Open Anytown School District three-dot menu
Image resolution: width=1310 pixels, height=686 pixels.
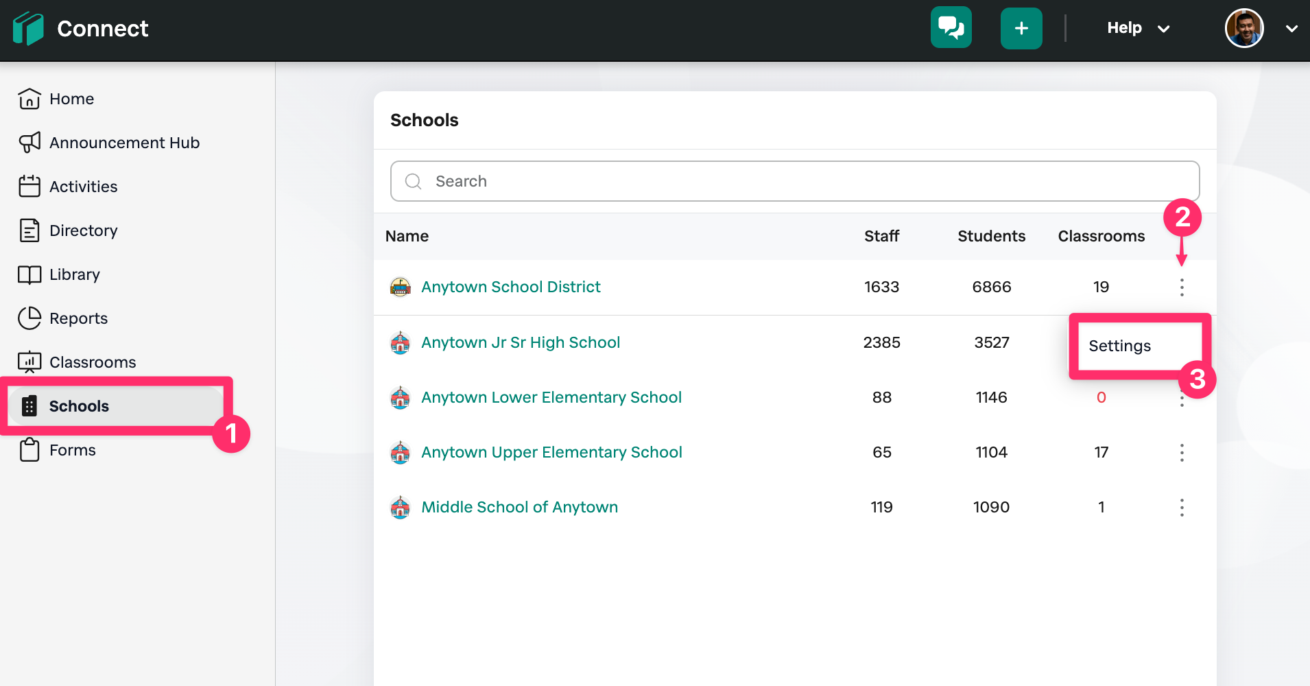(x=1182, y=287)
